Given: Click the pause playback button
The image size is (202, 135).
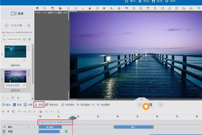Looking at the screenshot, I should (151, 105).
